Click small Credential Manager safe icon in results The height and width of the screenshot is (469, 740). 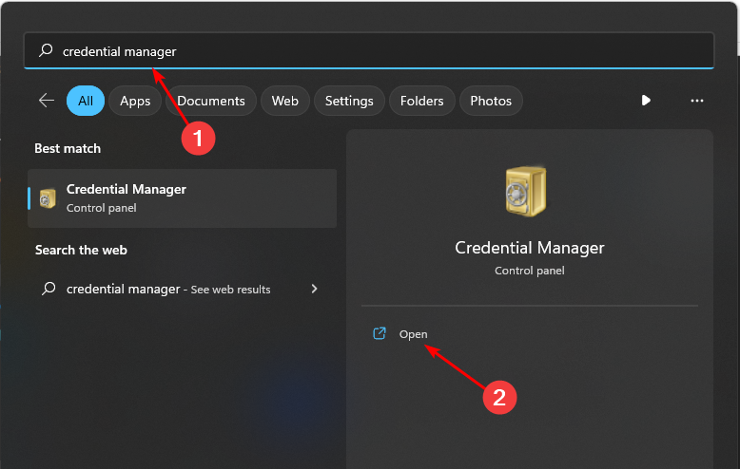coord(48,198)
